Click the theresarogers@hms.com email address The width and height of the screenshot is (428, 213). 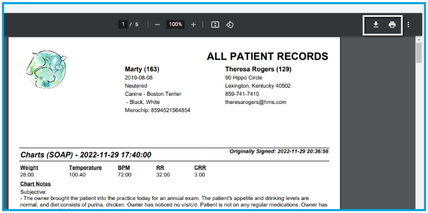coord(256,102)
